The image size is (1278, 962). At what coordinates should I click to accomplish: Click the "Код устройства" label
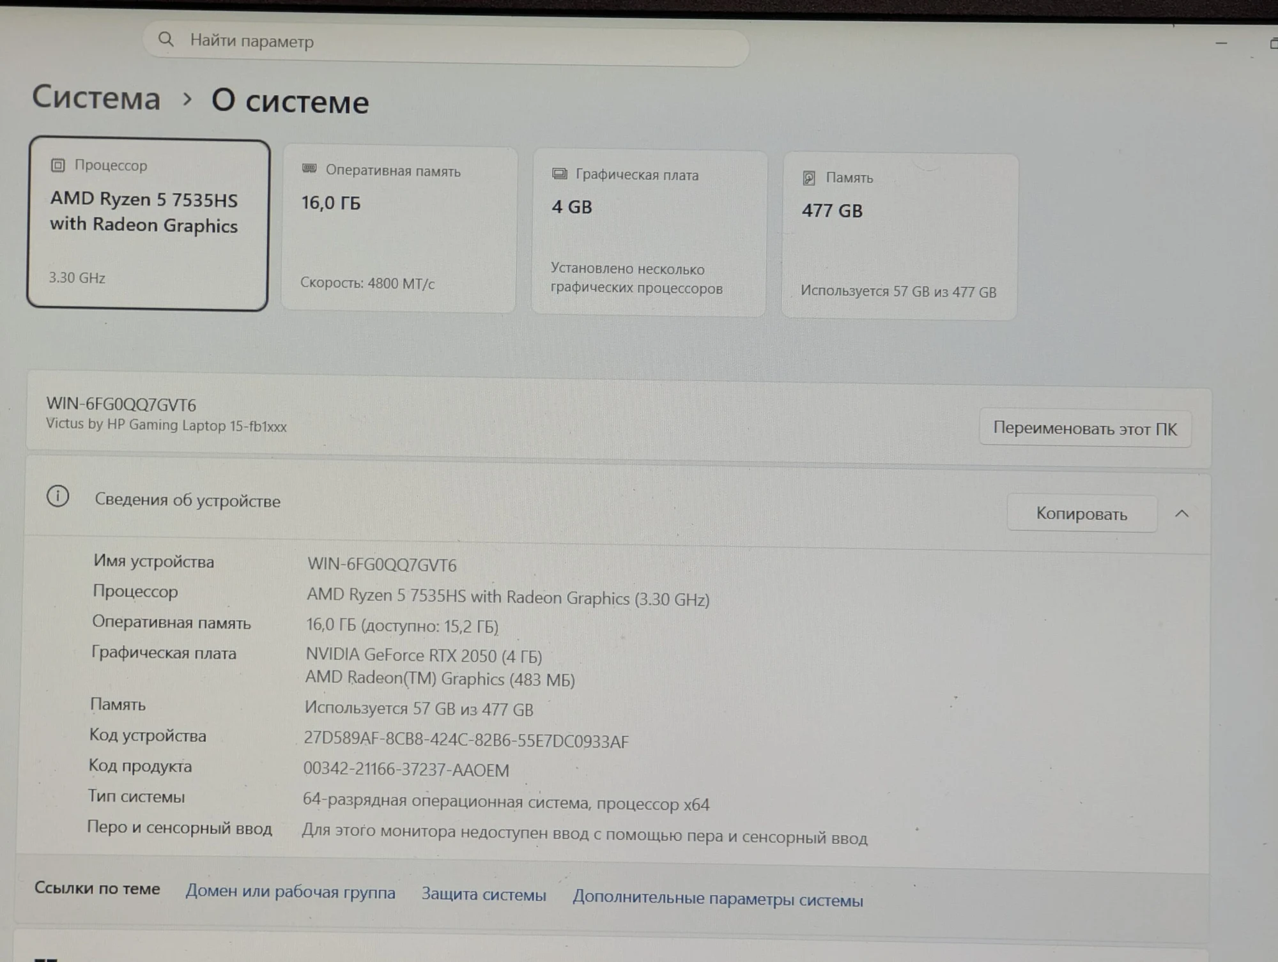point(148,735)
